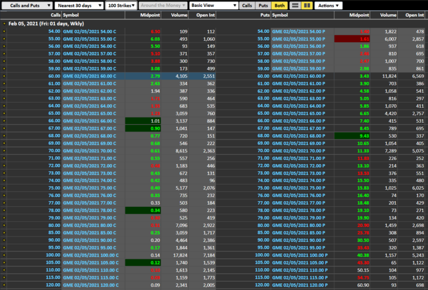
Task: Click the 110.00 put strike price
Action: (262, 270)
